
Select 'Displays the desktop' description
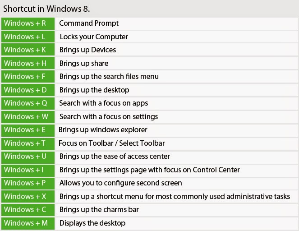[92, 223]
